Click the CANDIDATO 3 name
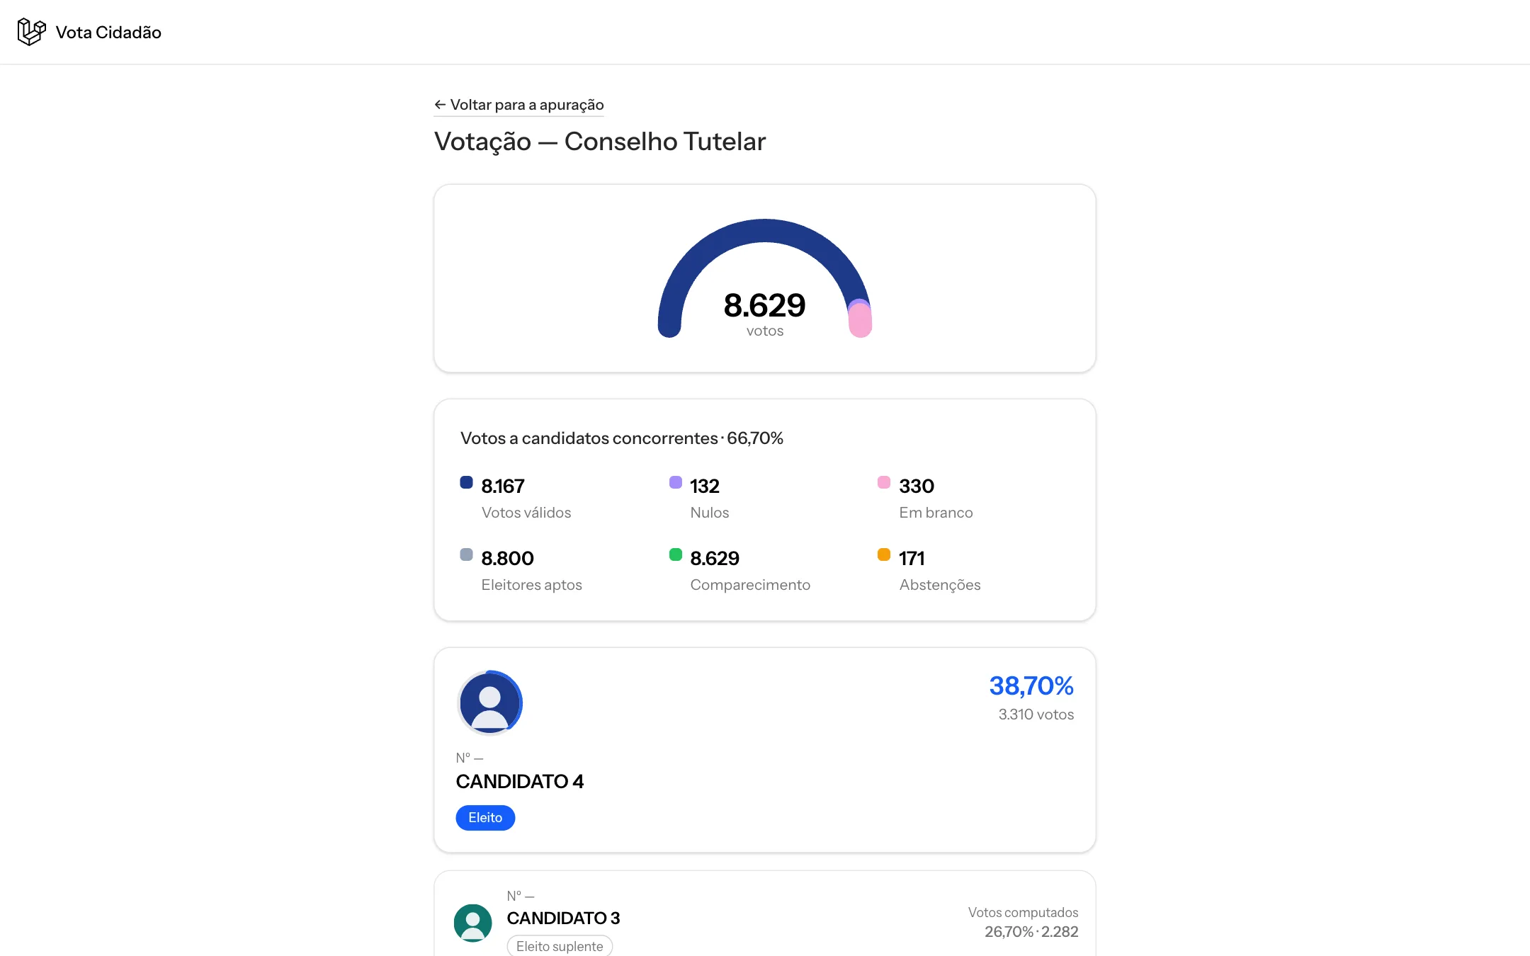1530x956 pixels. (x=563, y=918)
